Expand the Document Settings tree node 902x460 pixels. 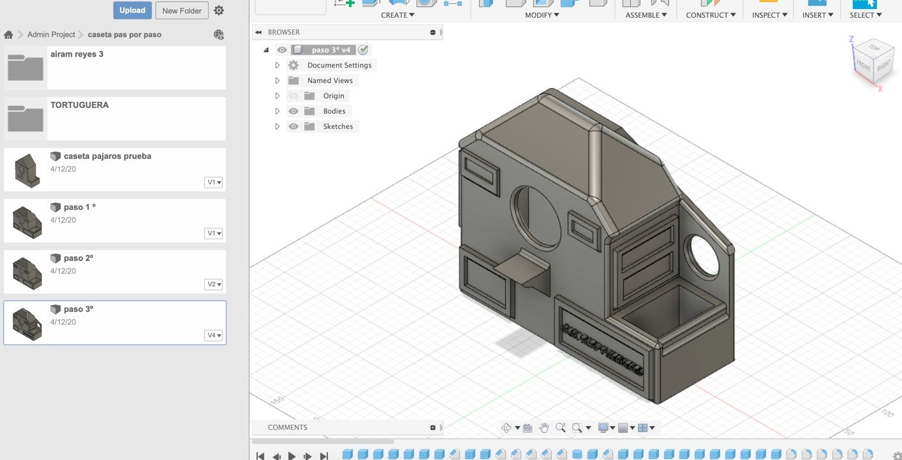(277, 65)
